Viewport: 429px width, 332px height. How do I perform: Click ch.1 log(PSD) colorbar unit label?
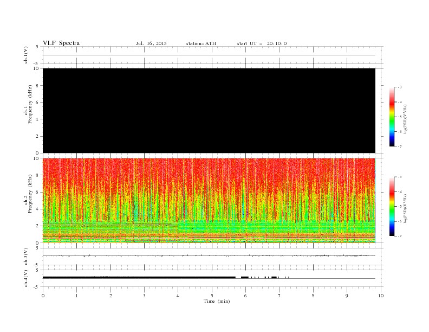[405, 119]
